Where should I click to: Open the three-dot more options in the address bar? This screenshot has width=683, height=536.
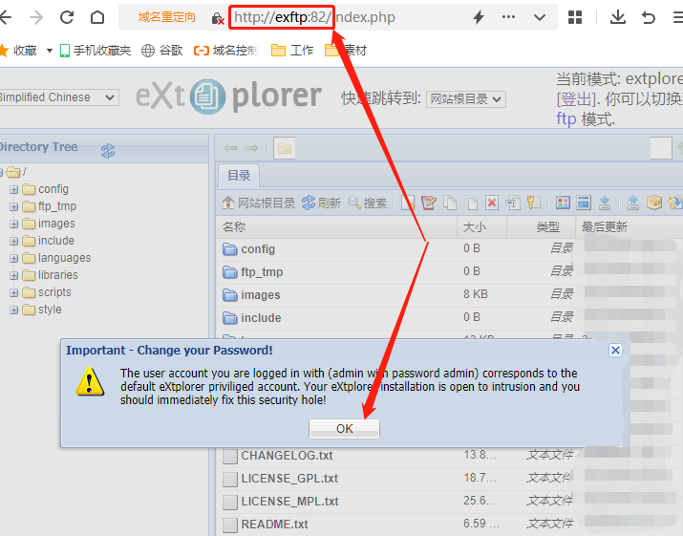tap(508, 17)
